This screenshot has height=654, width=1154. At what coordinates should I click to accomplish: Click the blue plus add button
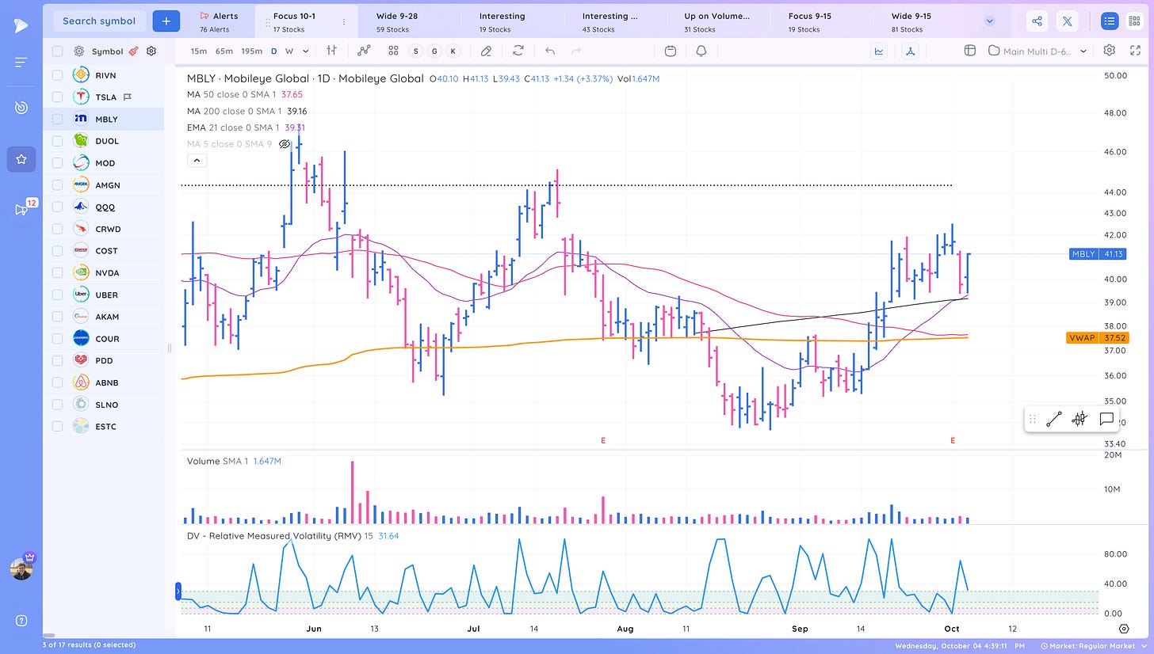(166, 21)
